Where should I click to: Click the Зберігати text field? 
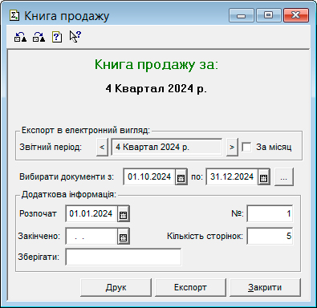(124, 257)
